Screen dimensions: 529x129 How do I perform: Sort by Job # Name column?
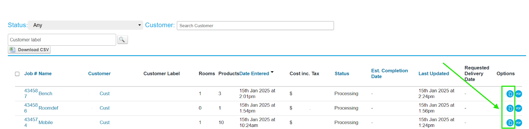coord(38,73)
